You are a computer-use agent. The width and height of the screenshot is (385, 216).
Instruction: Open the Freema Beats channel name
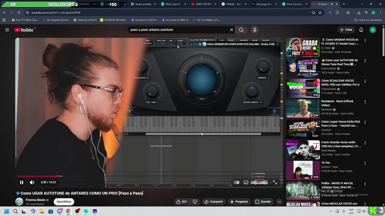[35, 200]
